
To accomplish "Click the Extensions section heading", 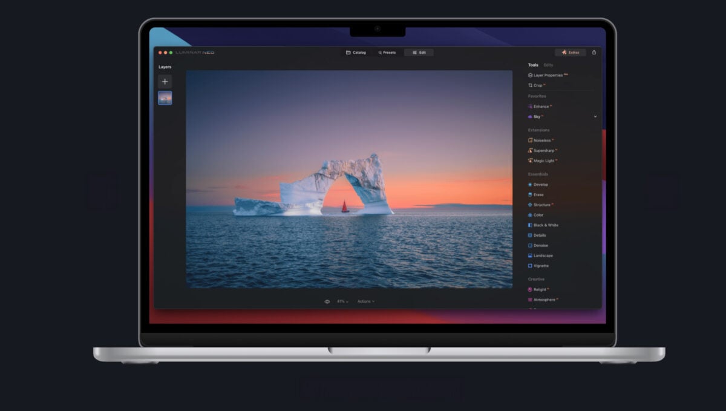I will point(538,130).
